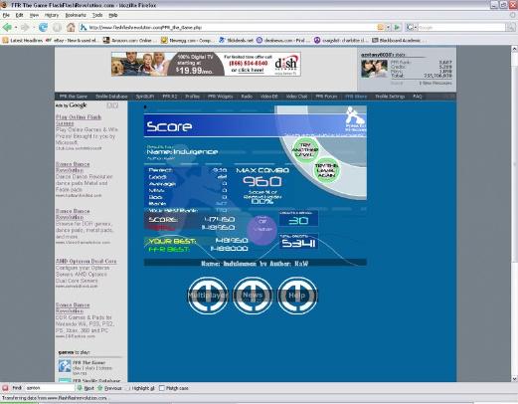Screen dimensions: 518x404
Task: Expand the address bar history dropdown
Action: point(388,27)
